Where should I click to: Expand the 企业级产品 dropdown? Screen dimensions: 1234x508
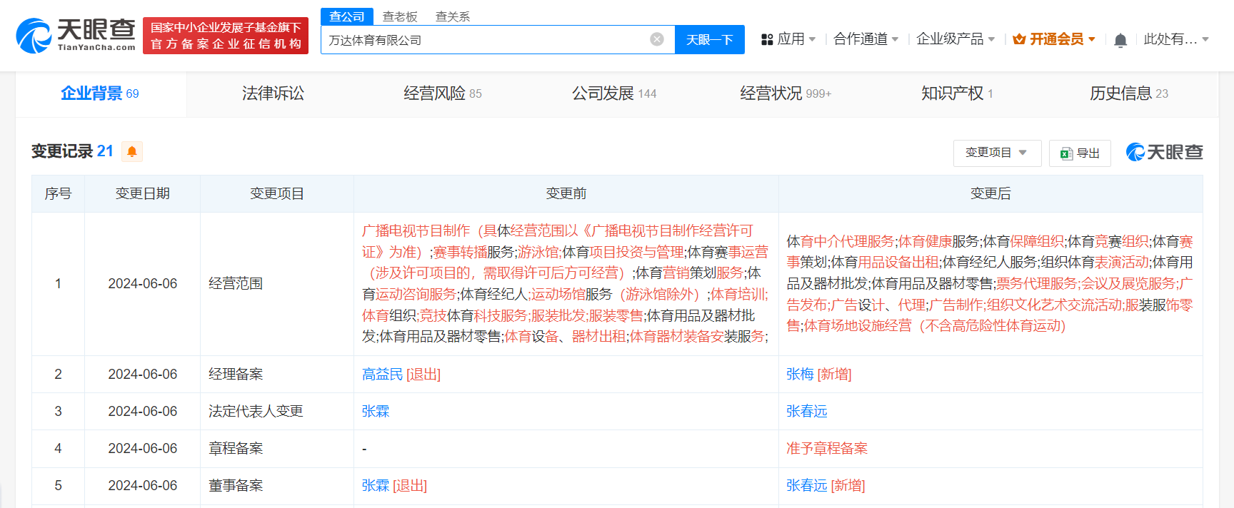point(955,39)
